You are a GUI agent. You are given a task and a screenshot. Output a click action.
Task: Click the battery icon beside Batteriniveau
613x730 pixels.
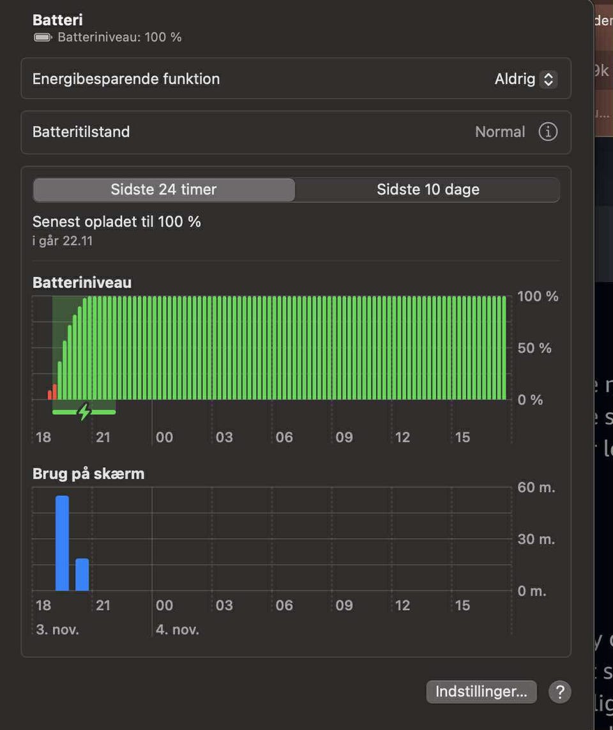tap(43, 38)
